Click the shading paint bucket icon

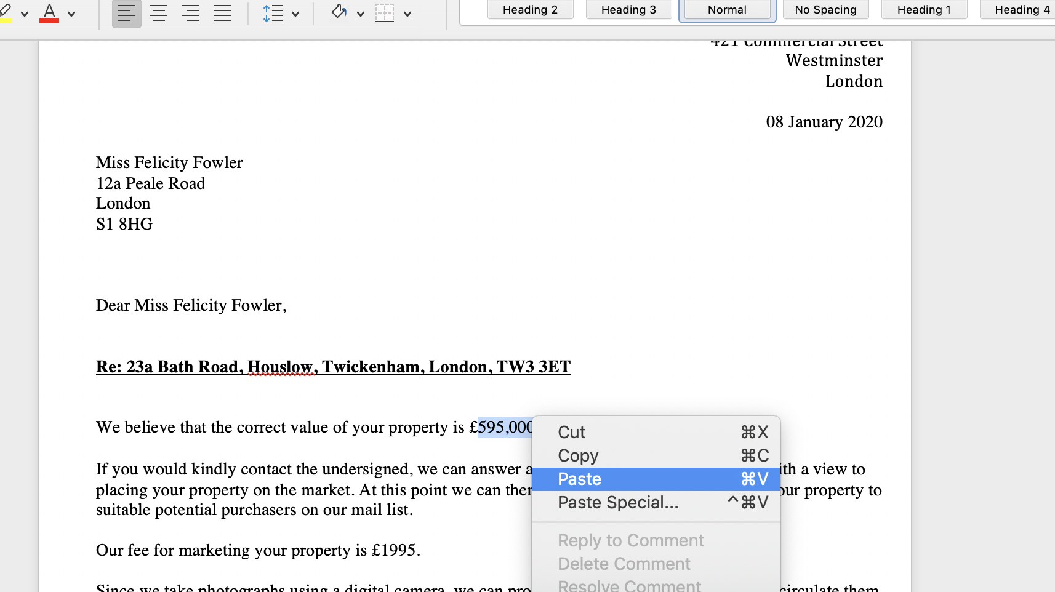[339, 12]
